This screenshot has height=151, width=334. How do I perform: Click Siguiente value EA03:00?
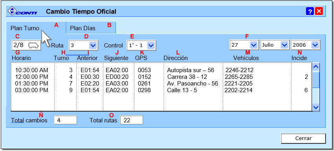(x=117, y=84)
